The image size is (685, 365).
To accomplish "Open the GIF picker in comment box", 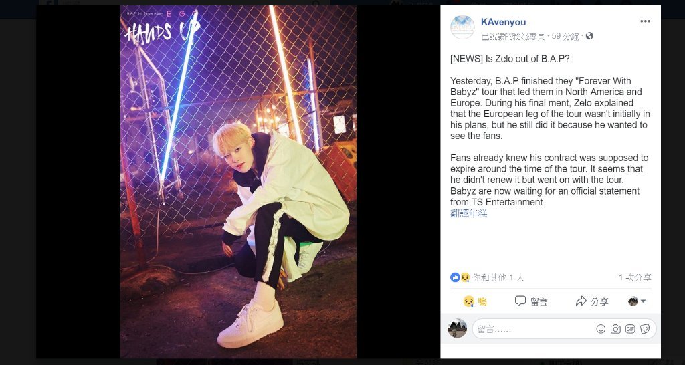I will (x=630, y=329).
